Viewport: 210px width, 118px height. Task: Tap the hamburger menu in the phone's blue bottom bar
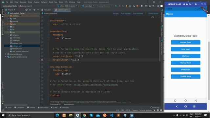(194, 107)
